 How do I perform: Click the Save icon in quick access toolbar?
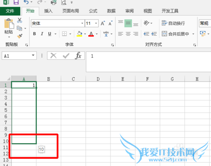16,2
